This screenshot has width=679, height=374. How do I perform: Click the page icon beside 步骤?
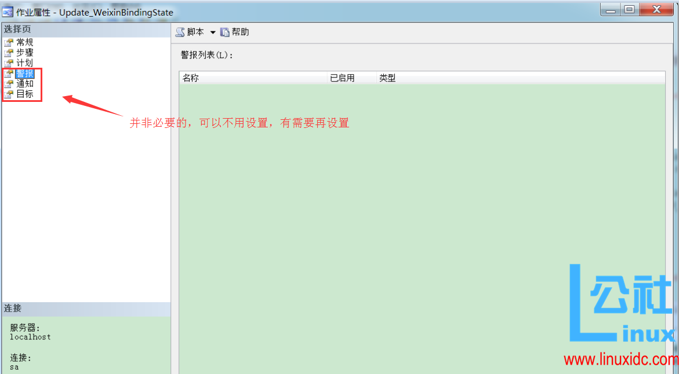click(x=9, y=52)
